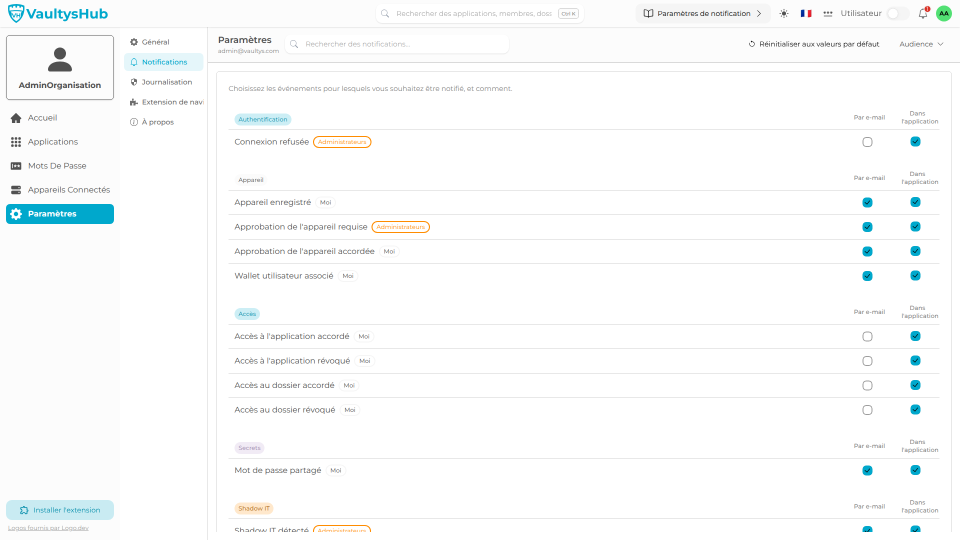Open notifications bell with red badge
The width and height of the screenshot is (960, 540).
[923, 13]
